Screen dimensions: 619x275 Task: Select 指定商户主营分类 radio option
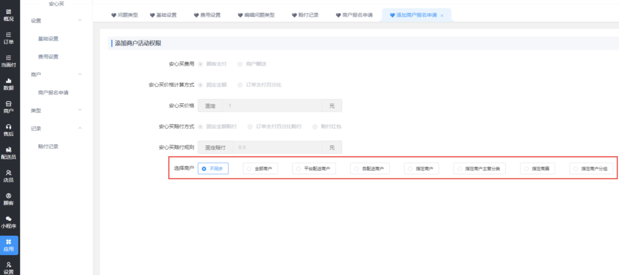pos(481,169)
